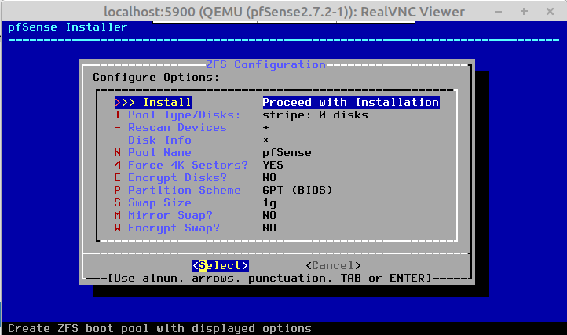
Task: Toggle the Encrypt Disks option
Action: coord(177,178)
